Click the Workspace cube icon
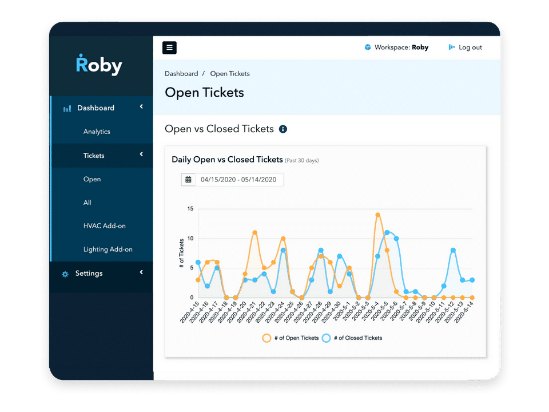This screenshot has height=412, width=549. 368,47
